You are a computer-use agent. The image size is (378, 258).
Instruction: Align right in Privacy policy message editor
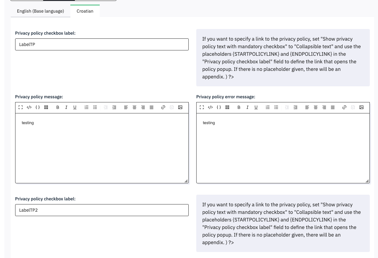point(143,107)
